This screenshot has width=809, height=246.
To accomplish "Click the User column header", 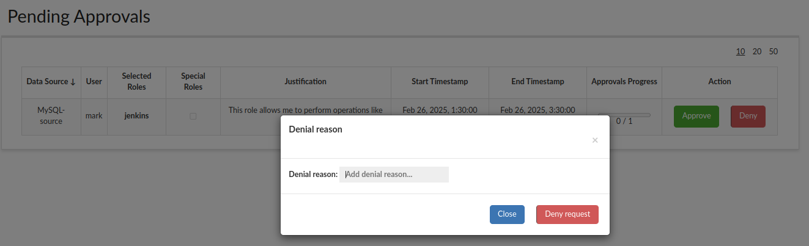I will tap(94, 82).
